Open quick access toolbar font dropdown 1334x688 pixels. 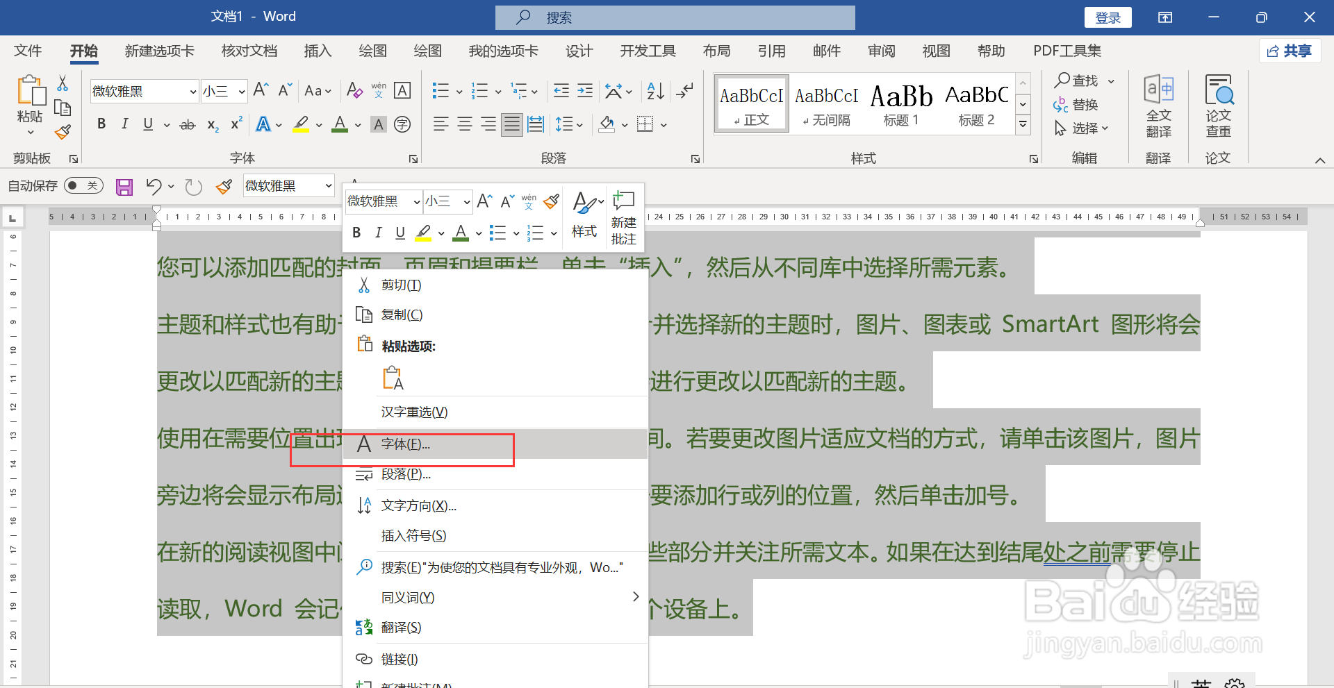click(328, 185)
